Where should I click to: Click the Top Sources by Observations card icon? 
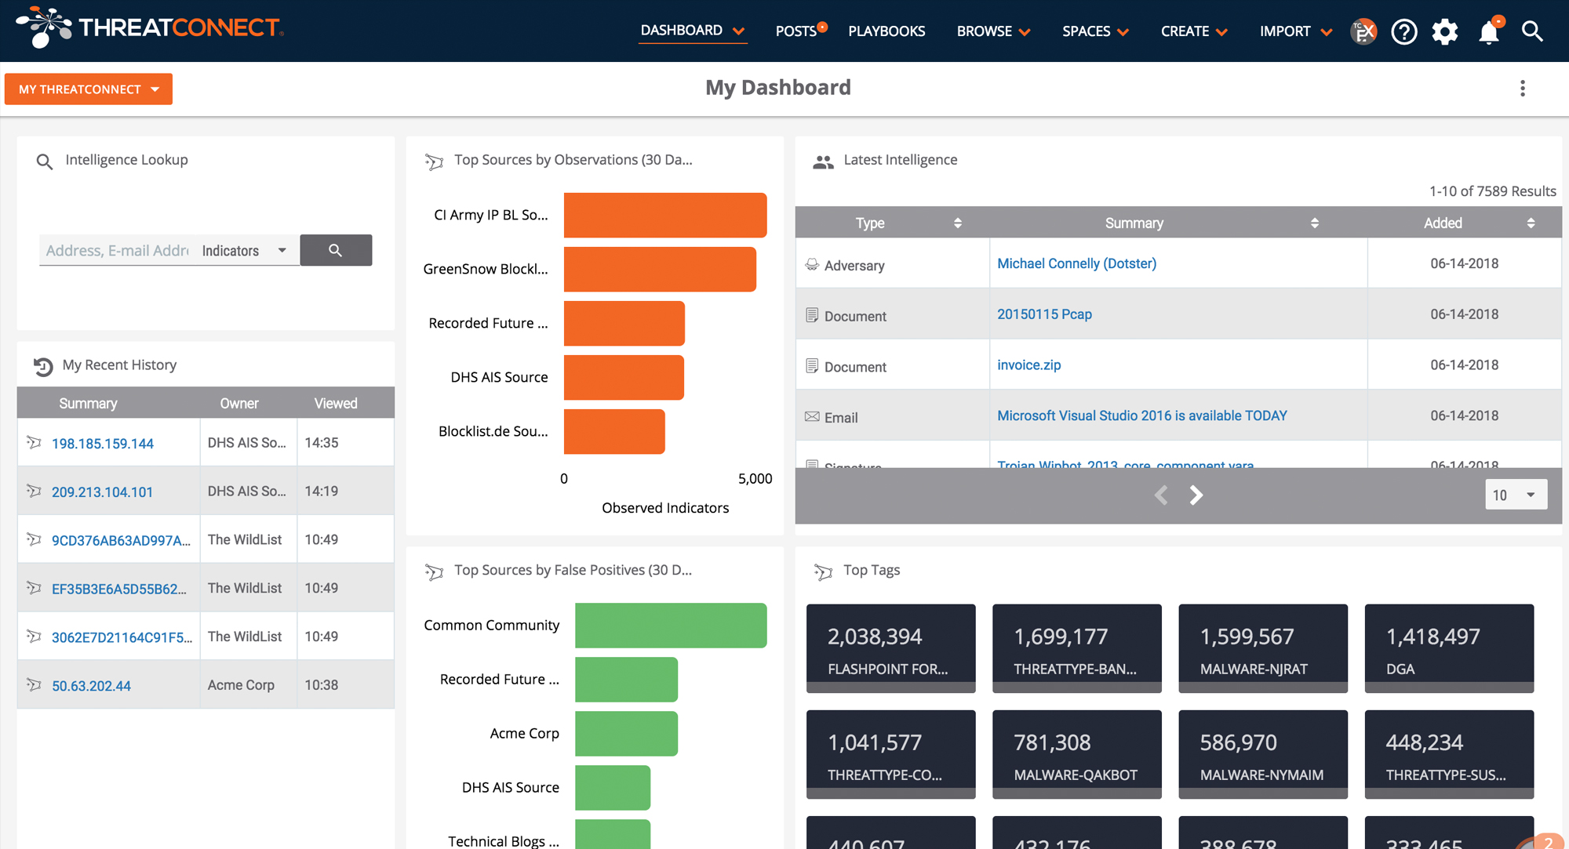click(x=434, y=161)
